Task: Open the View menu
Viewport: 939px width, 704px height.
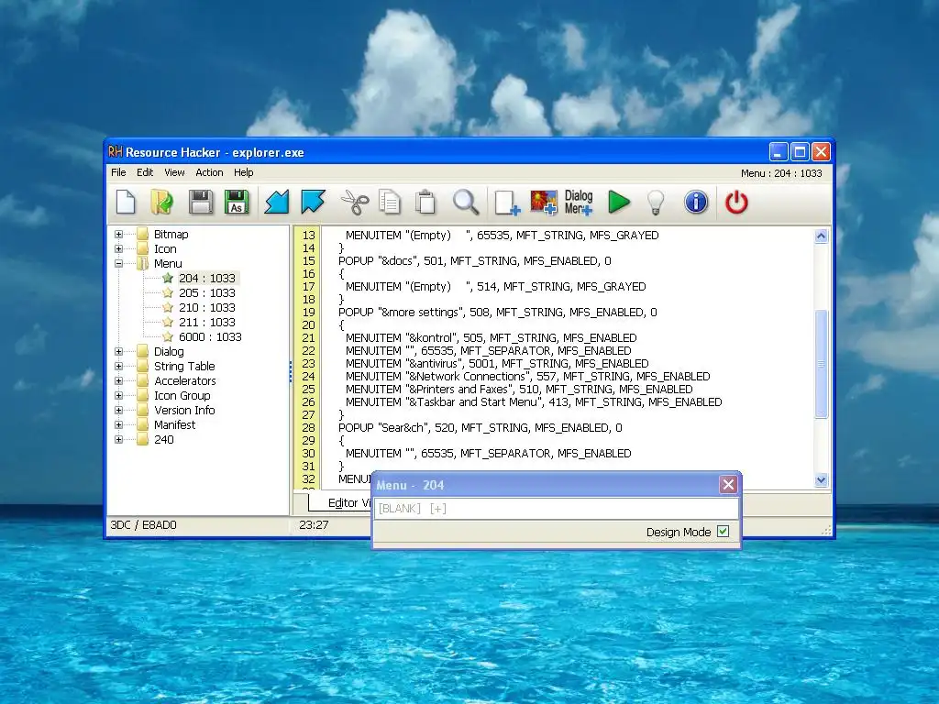Action: pyautogui.click(x=174, y=172)
